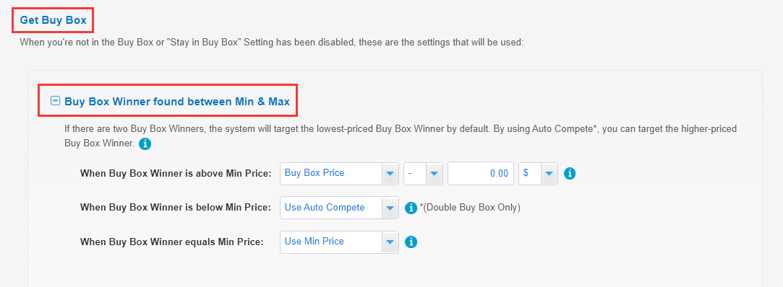The width and height of the screenshot is (783, 287).
Task: Click info icon beside Use Auto Compete dropdown
Action: (x=411, y=208)
